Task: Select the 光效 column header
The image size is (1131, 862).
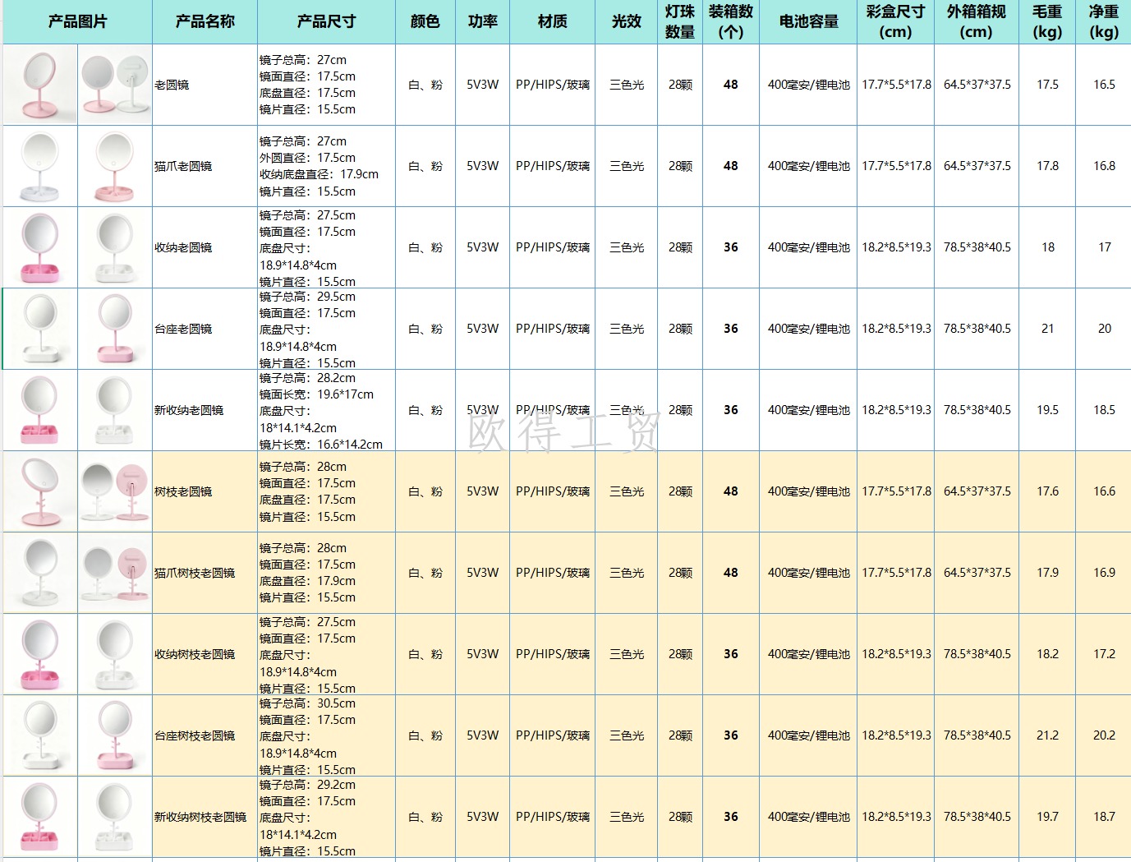Action: pos(626,21)
